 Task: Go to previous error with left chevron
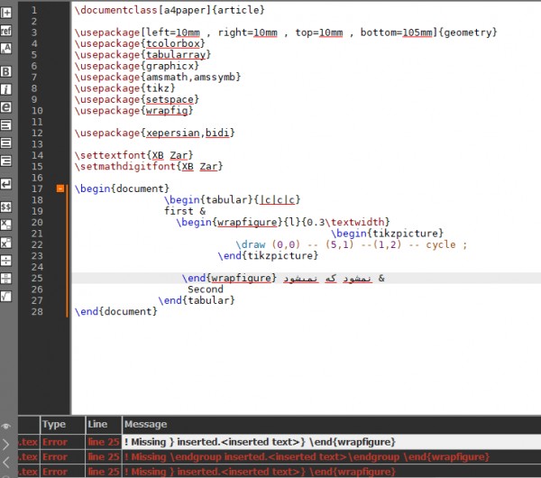click(6, 460)
